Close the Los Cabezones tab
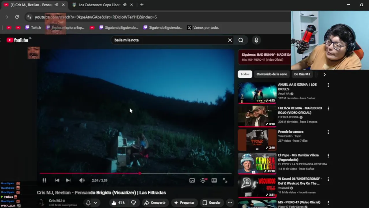 [x=131, y=5]
